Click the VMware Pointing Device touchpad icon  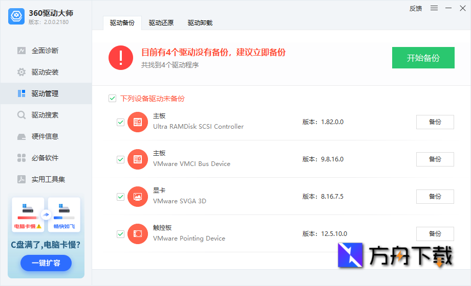pyautogui.click(x=138, y=234)
